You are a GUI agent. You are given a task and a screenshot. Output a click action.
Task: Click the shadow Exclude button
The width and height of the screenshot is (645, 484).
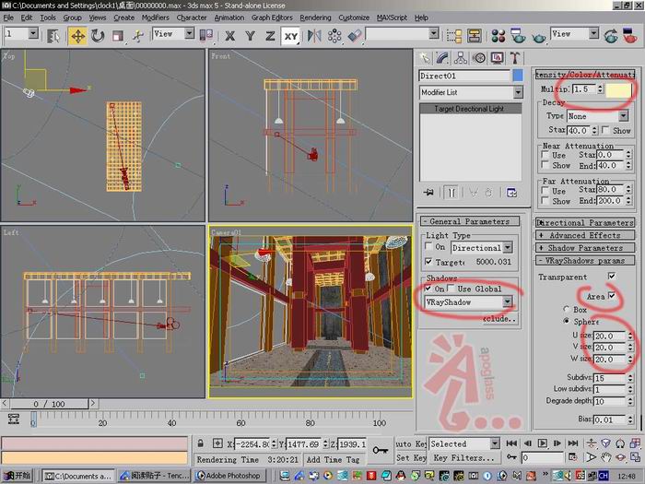point(499,319)
